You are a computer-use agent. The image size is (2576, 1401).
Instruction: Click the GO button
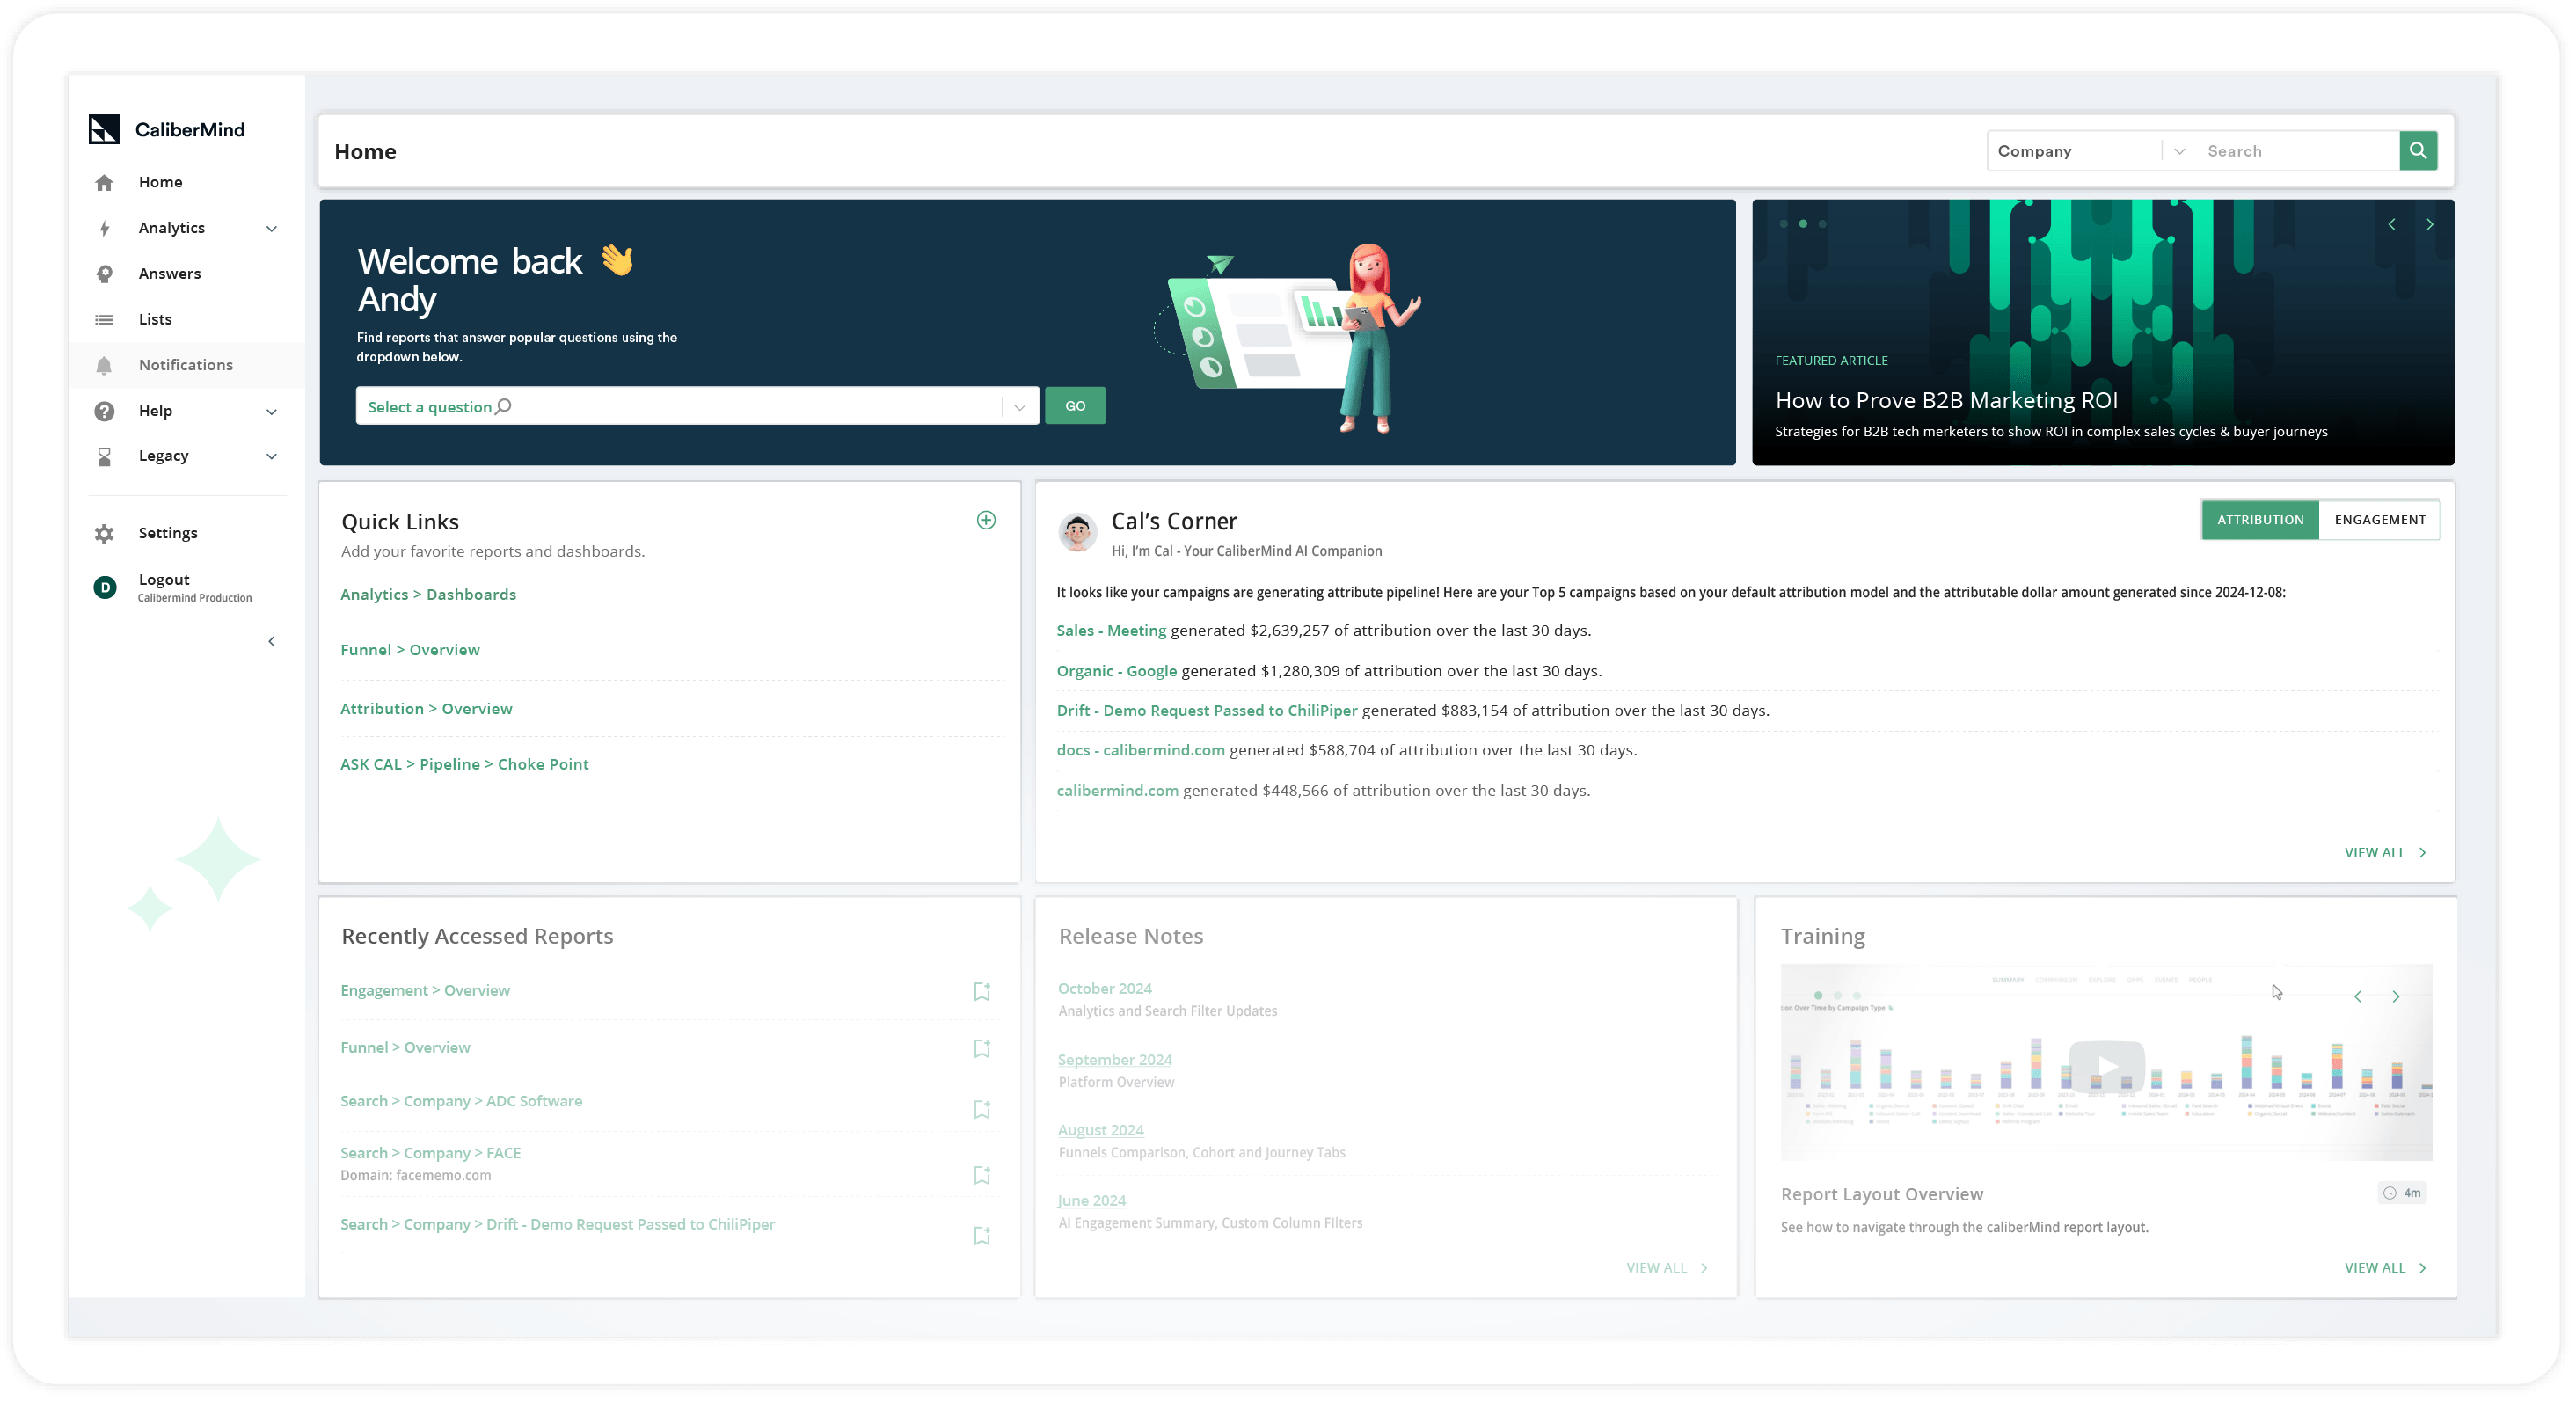pos(1075,406)
